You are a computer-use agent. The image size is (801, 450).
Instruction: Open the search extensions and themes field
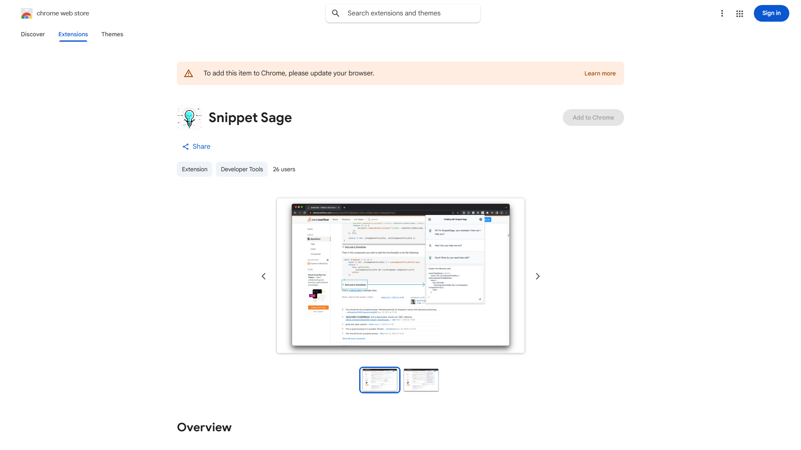click(403, 13)
